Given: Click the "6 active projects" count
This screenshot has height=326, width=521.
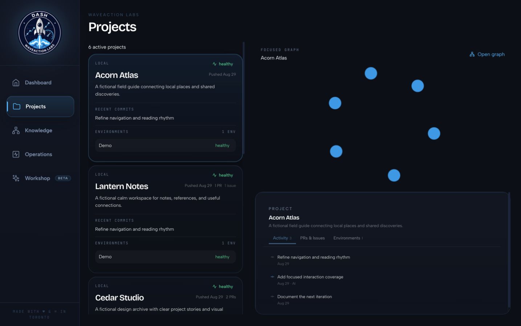Looking at the screenshot, I should coord(107,47).
